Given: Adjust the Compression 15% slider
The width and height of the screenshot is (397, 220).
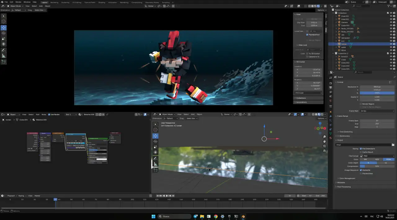Looking at the screenshot, I should tap(377, 166).
